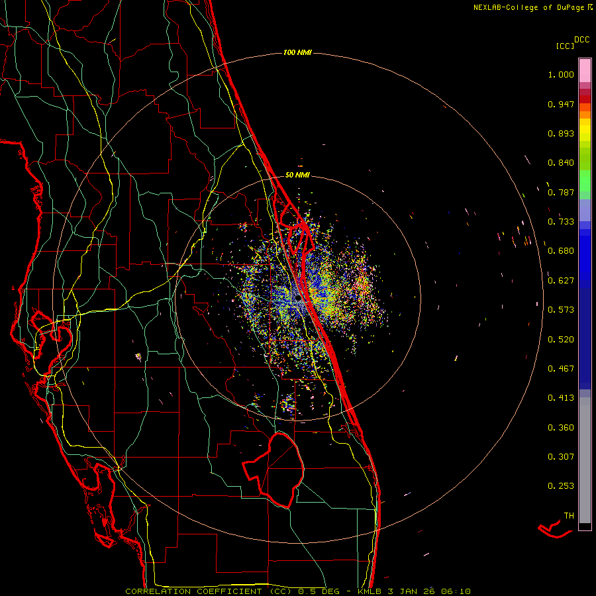Click the 1.000 scale value
This screenshot has width=596, height=596.
click(x=561, y=74)
